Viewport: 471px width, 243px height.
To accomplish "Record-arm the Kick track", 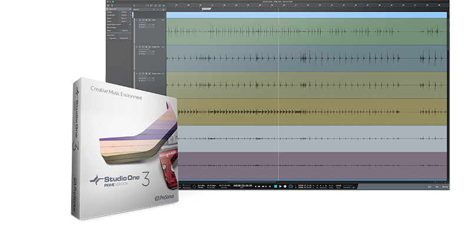I will 146,20.
